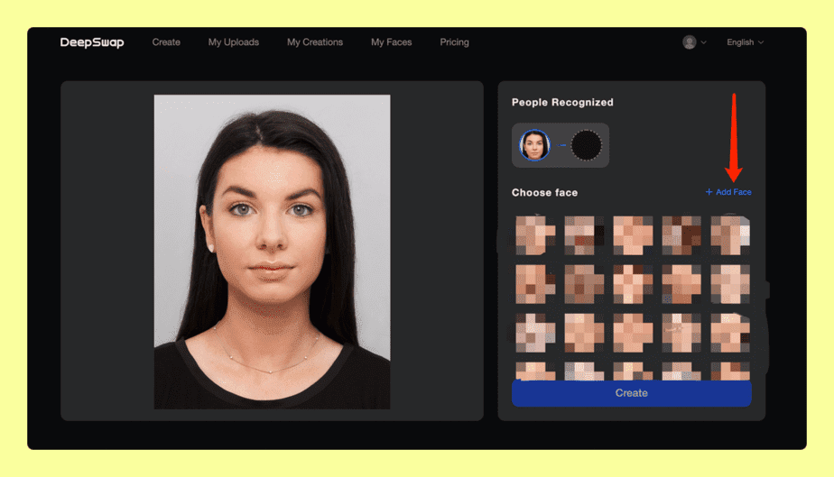
Task: Click the Add Face link
Action: tap(728, 192)
